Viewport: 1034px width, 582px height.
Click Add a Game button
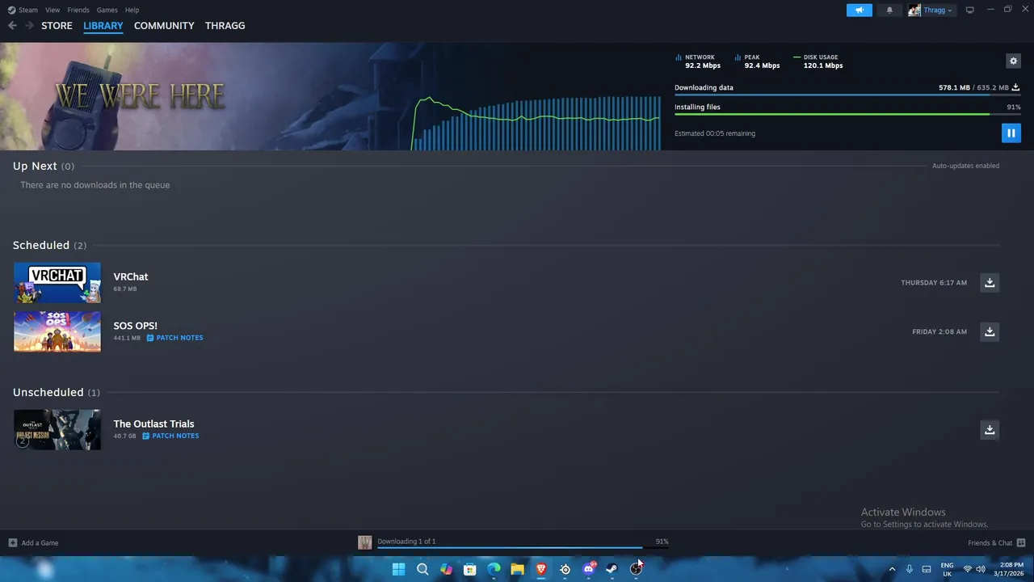point(33,543)
